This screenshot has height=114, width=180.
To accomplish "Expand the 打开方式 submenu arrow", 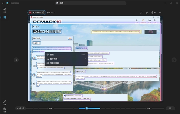I will click(x=85, y=59).
